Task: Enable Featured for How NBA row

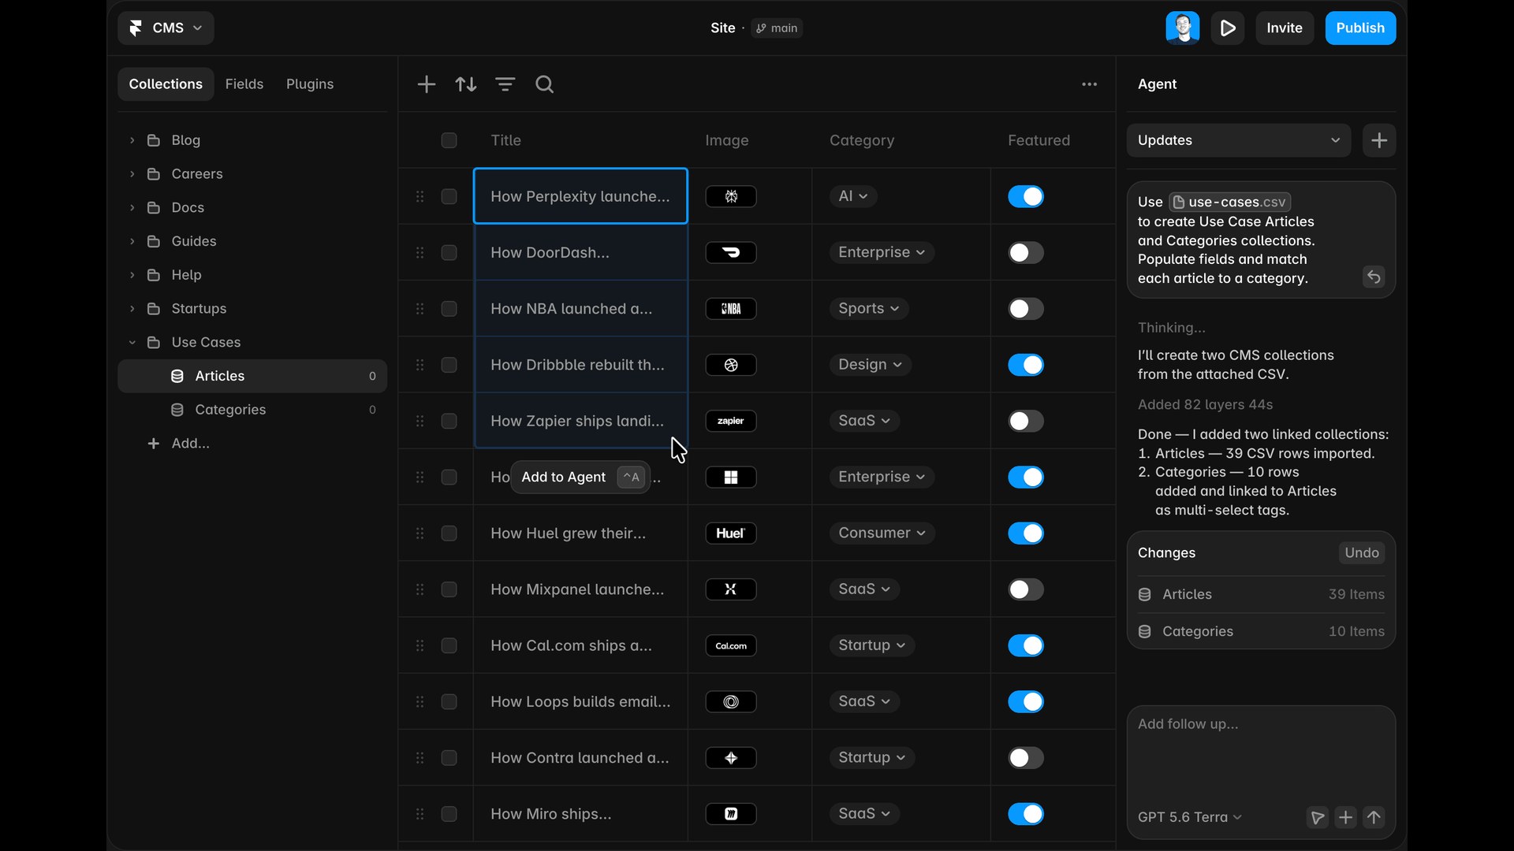Action: click(x=1026, y=309)
